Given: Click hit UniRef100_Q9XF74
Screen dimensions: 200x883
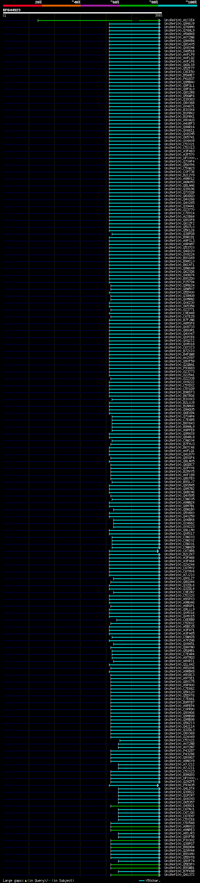Looking at the screenshot, I should [x=179, y=861].
